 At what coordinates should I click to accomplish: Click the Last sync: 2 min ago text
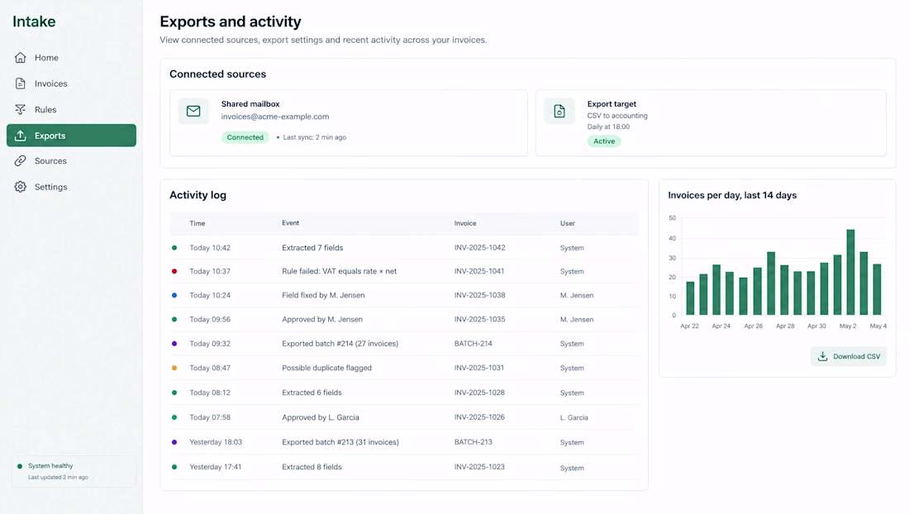point(314,137)
